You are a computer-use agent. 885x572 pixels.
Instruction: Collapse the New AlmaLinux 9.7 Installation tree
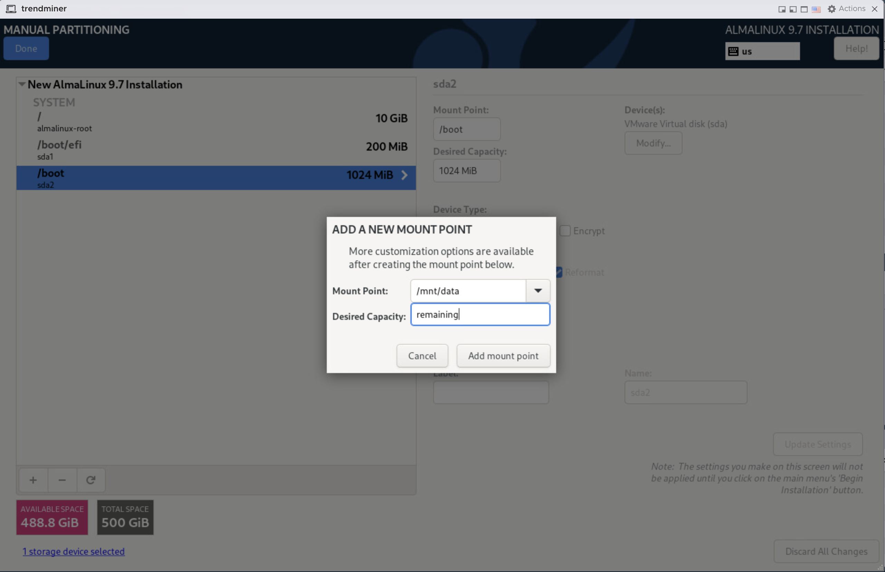[22, 84]
